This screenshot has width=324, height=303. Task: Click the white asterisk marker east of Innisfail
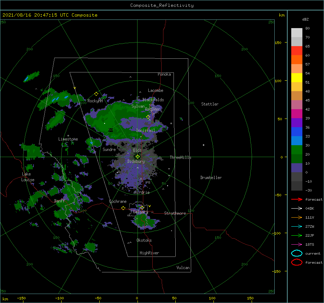(x=171, y=124)
